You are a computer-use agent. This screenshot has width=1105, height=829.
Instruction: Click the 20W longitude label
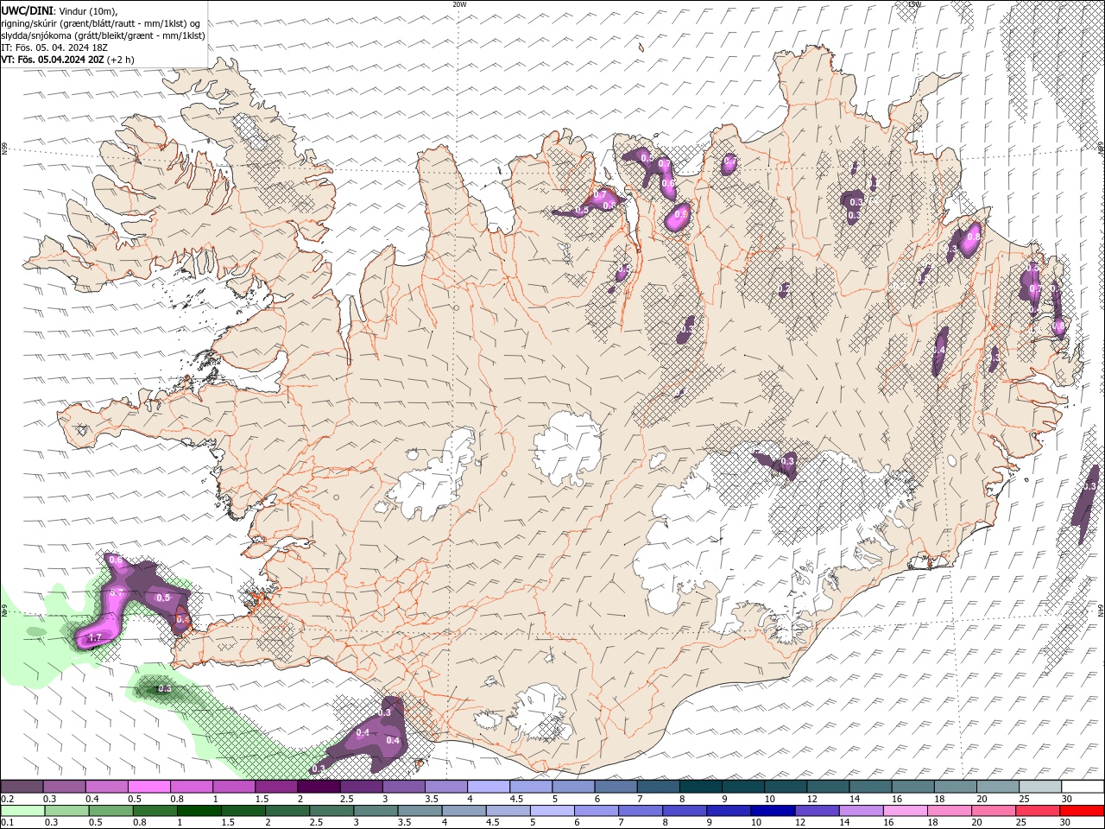(459, 4)
